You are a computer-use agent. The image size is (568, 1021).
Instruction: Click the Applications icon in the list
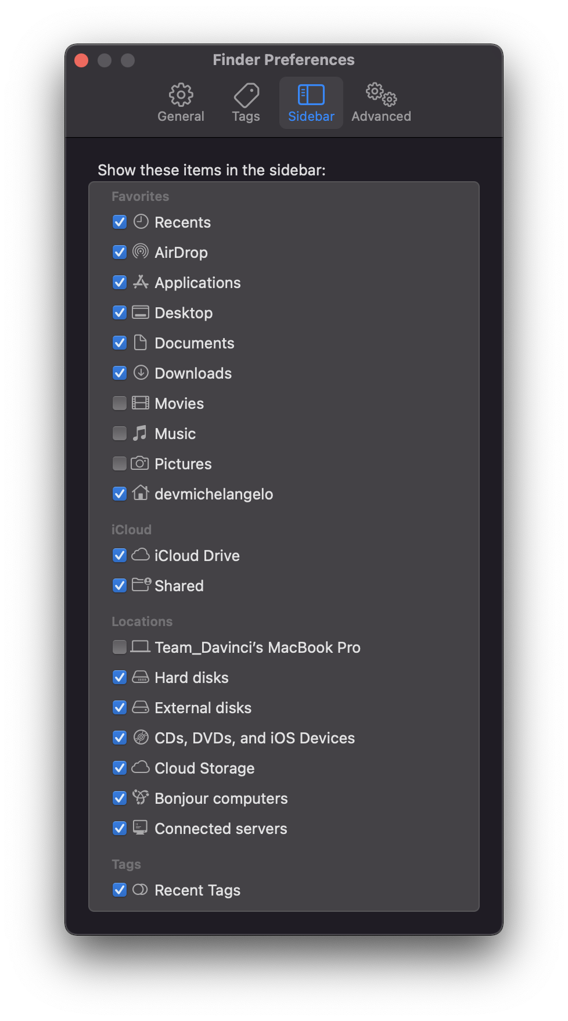coord(141,282)
